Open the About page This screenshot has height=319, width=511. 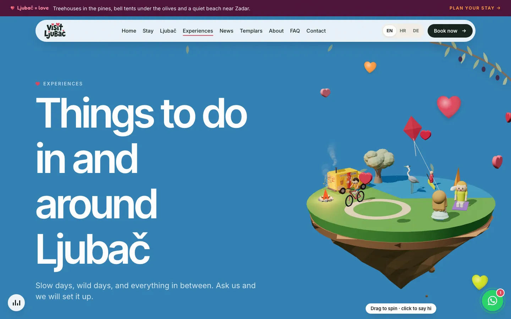[276, 31]
